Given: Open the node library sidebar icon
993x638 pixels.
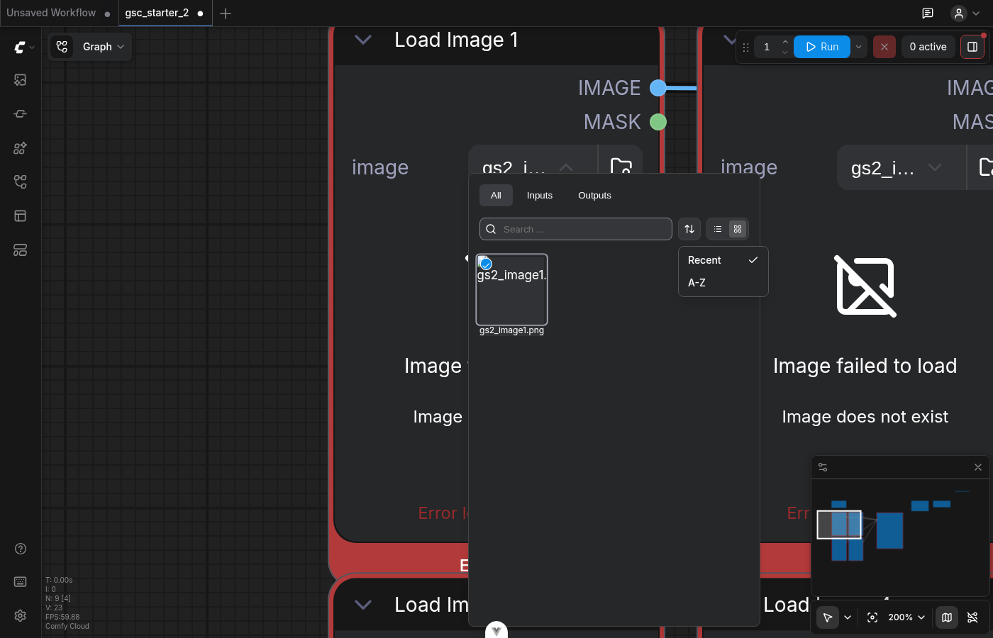Looking at the screenshot, I should click(20, 114).
